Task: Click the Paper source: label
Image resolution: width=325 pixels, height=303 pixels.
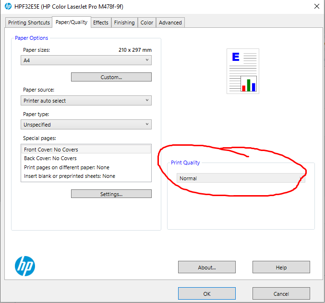Action: pos(38,90)
